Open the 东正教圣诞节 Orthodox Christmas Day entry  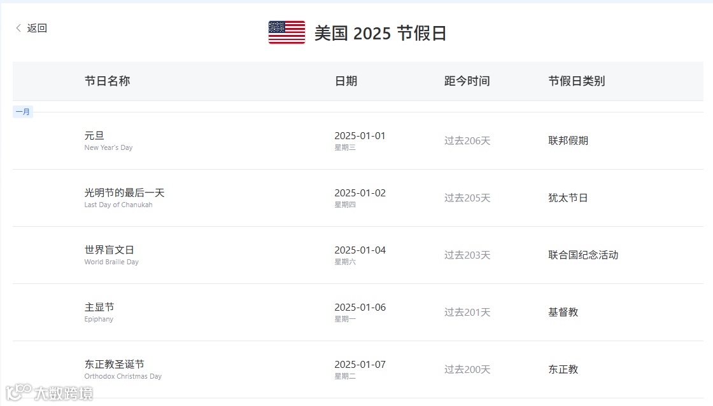pyautogui.click(x=358, y=369)
